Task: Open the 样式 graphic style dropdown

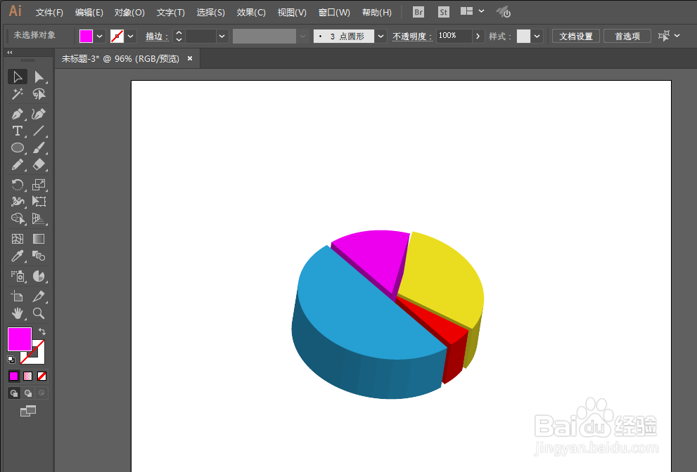Action: [537, 37]
